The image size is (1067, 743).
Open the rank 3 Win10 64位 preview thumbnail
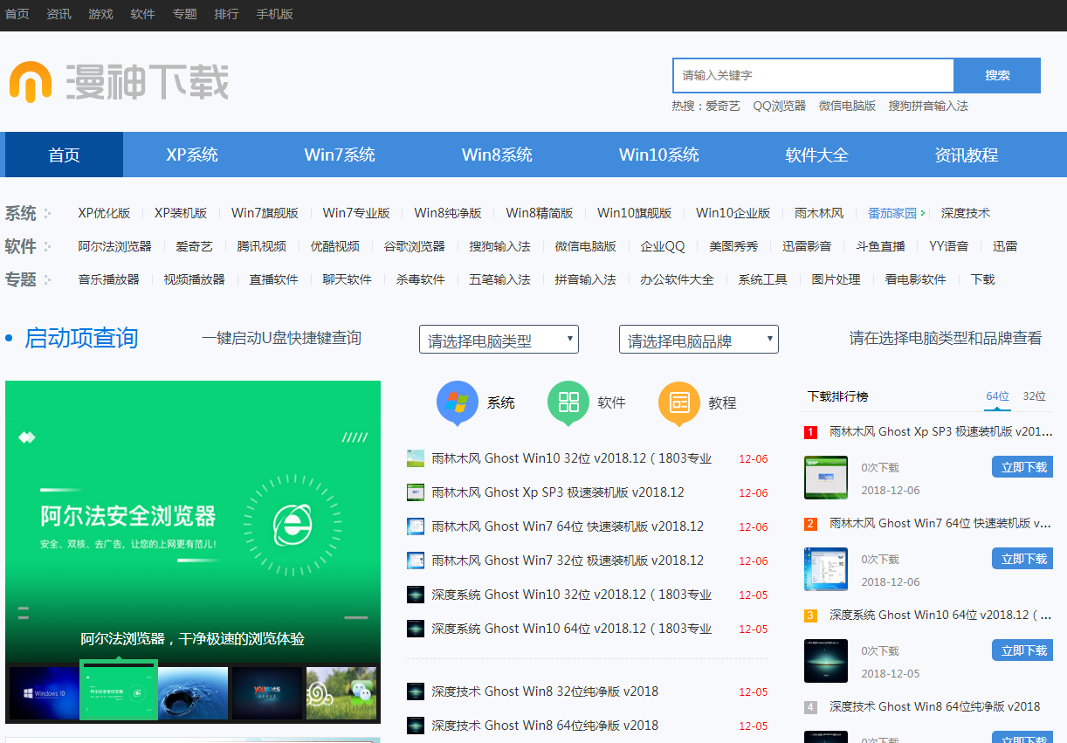pyautogui.click(x=826, y=661)
